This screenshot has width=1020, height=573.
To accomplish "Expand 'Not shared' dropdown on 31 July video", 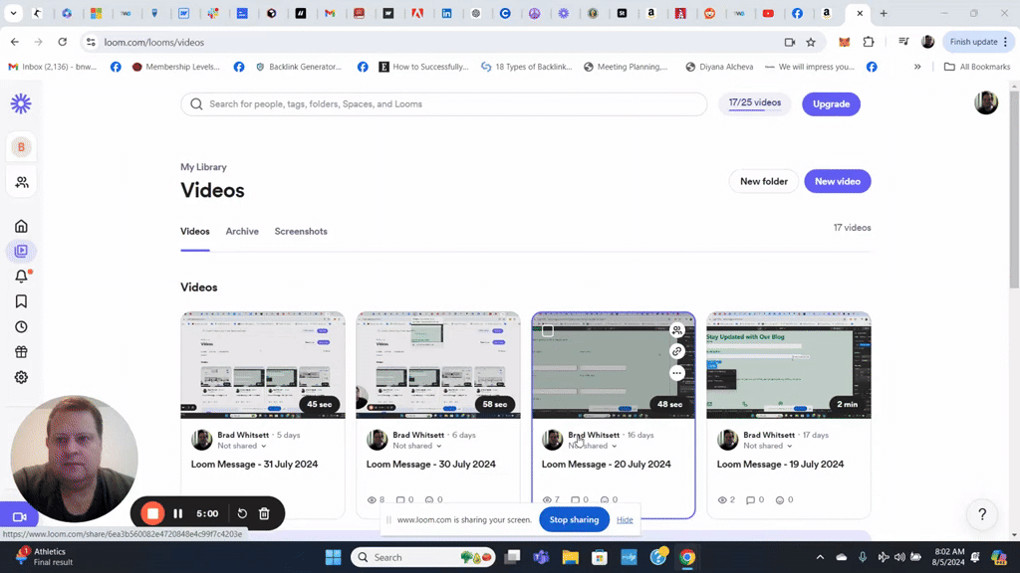I will (x=242, y=446).
